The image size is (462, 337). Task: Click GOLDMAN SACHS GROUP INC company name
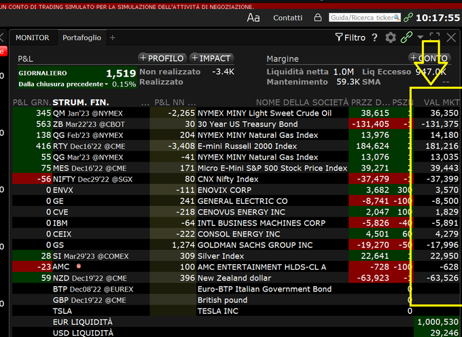(255, 245)
